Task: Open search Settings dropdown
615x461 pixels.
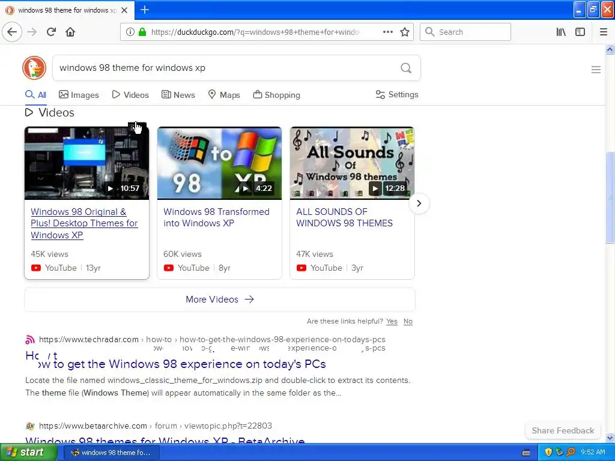Action: point(397,94)
